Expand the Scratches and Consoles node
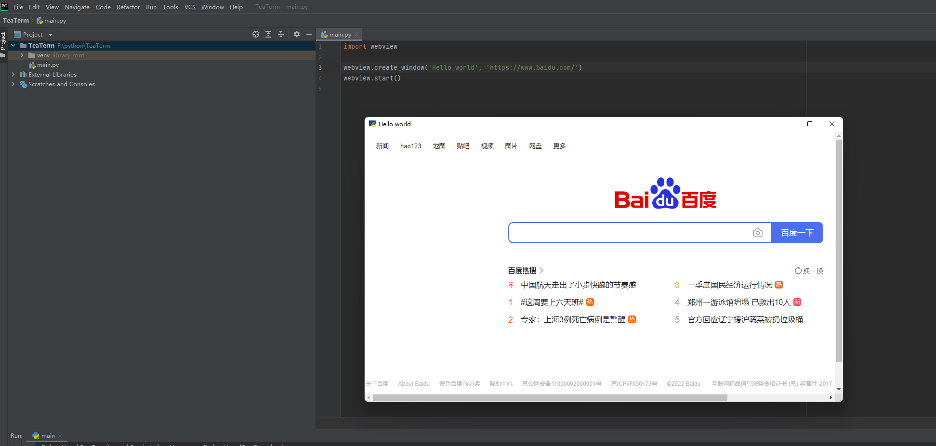Screen dimensions: 936x446 [13, 84]
